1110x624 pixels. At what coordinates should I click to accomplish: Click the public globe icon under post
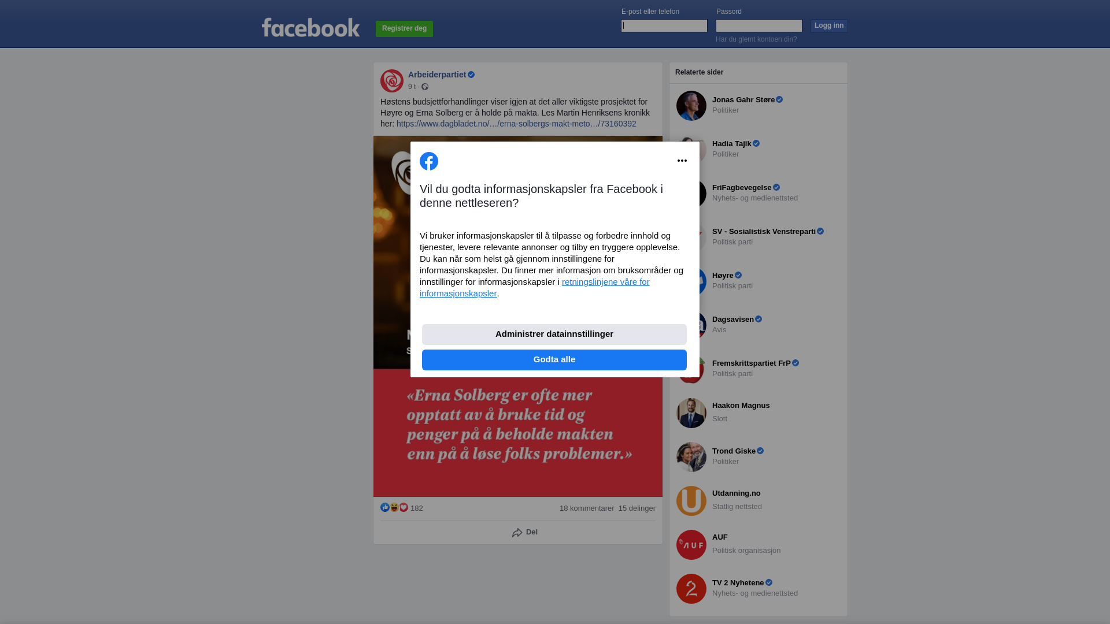tap(425, 87)
